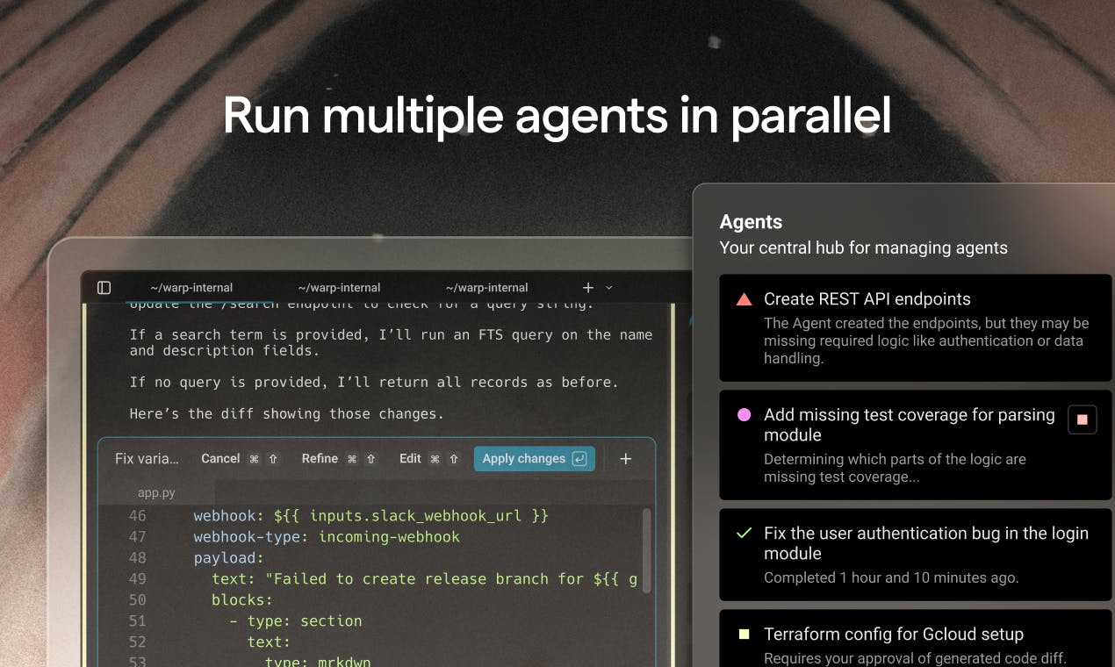Switch to the first ~/warp-internal tab
1115x667 pixels.
click(x=191, y=288)
